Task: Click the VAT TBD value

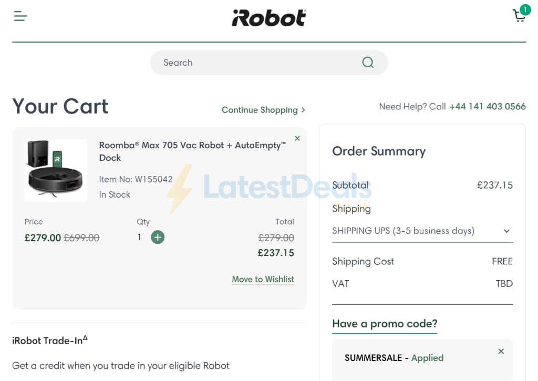Action: coord(504,284)
